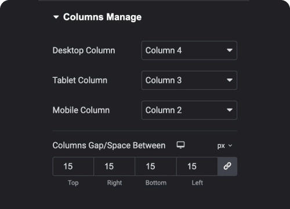
Task: Click the Columns Manage section title
Action: (102, 17)
